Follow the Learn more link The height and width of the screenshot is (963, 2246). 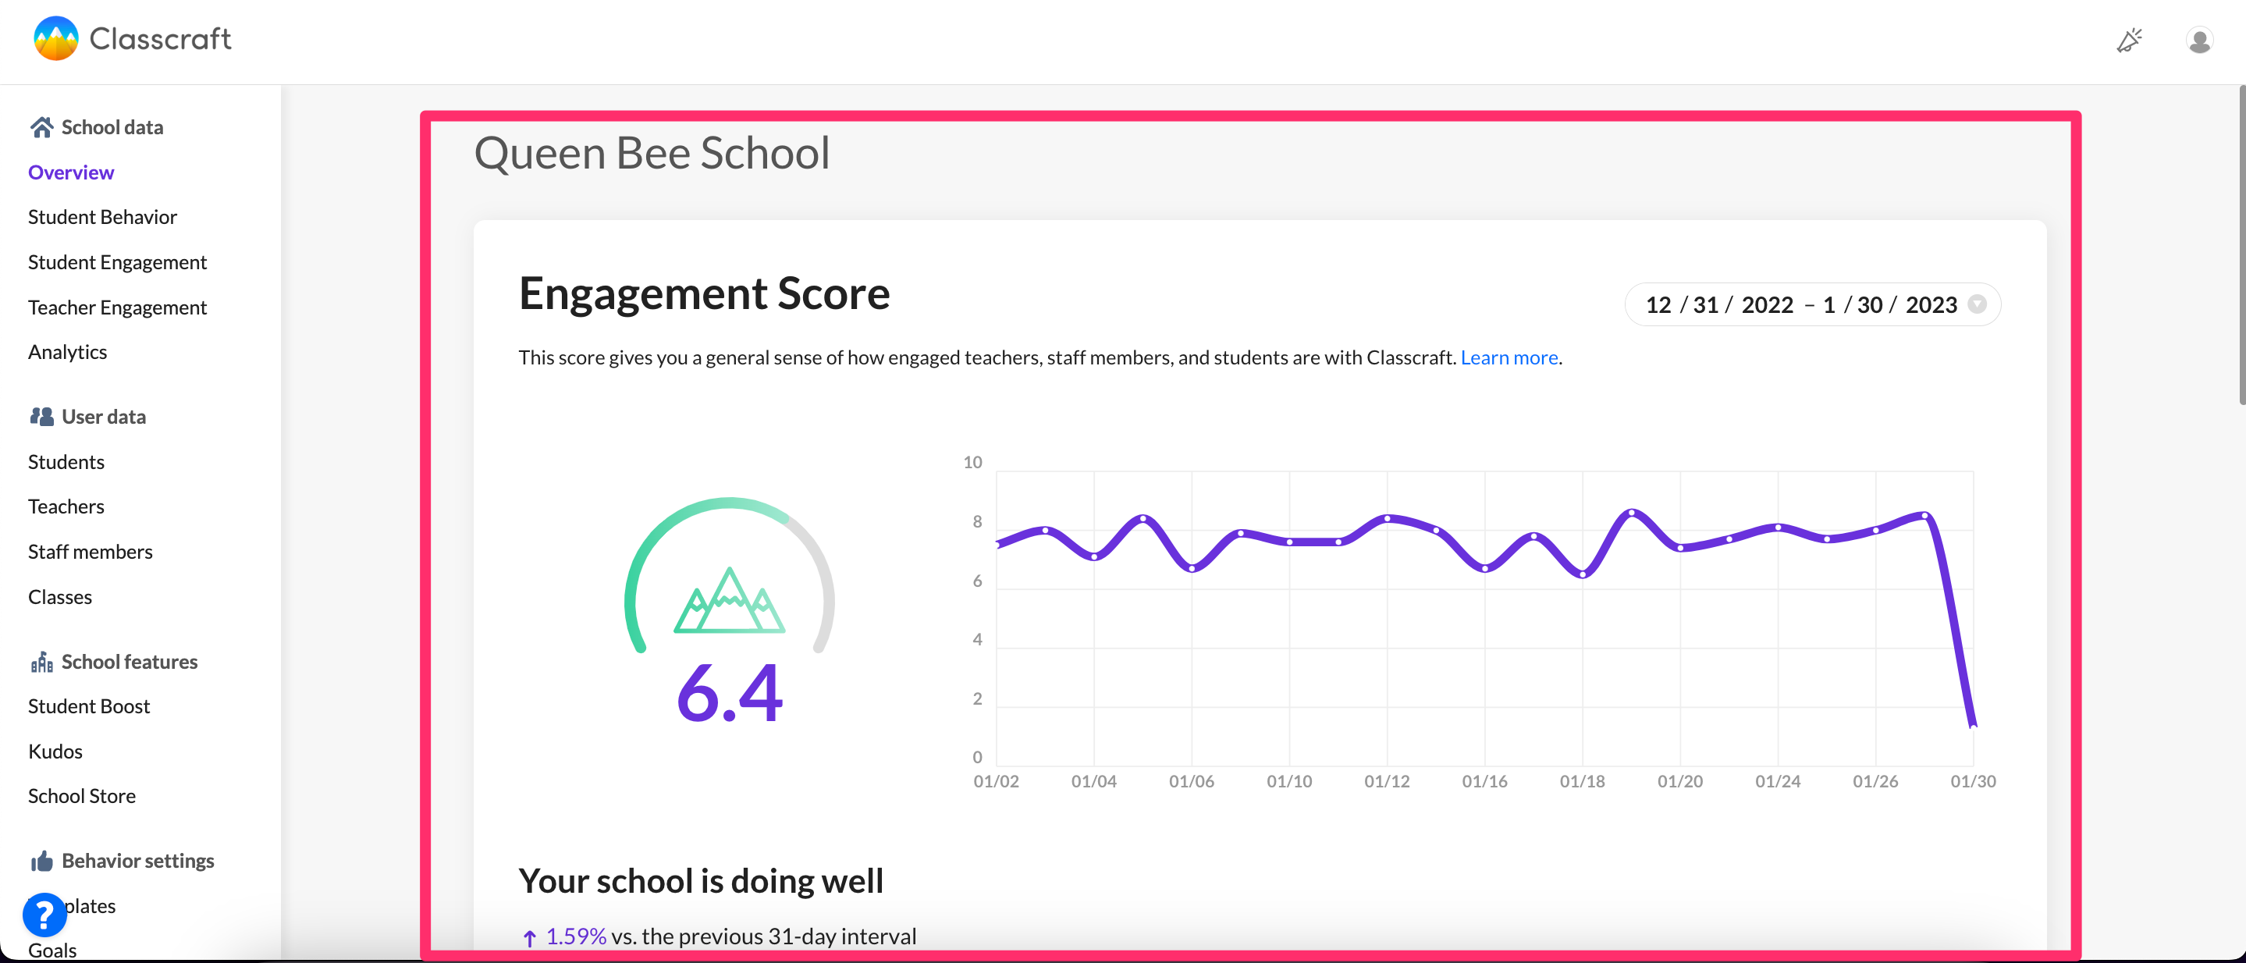coord(1509,357)
